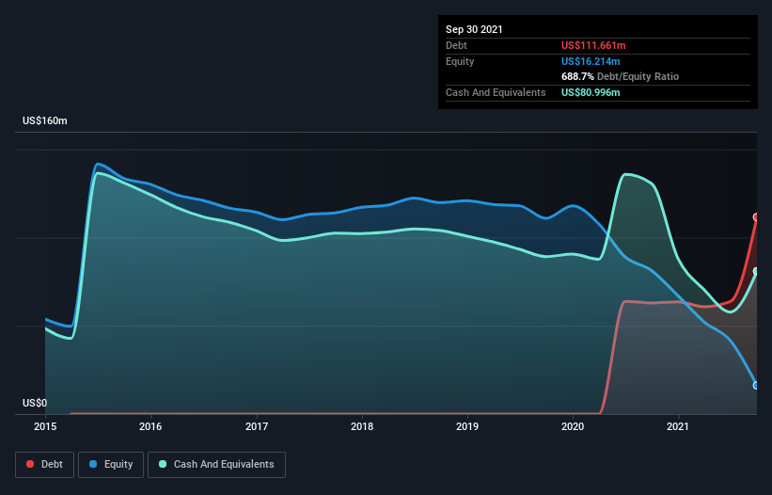Click the red Debt endpoint marker
Screen dimensions: 772x495
click(x=756, y=217)
